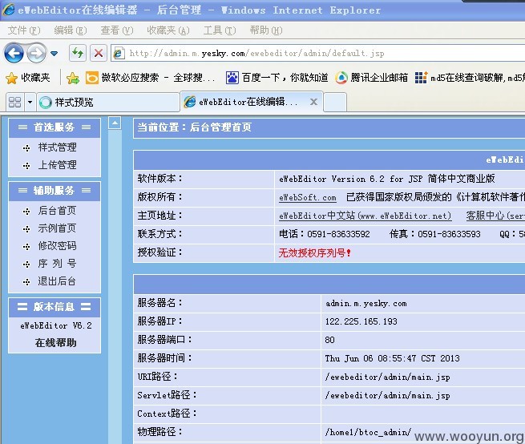This screenshot has width=525, height=444.
Task: Click 退出后台 to log out
Action: point(57,281)
